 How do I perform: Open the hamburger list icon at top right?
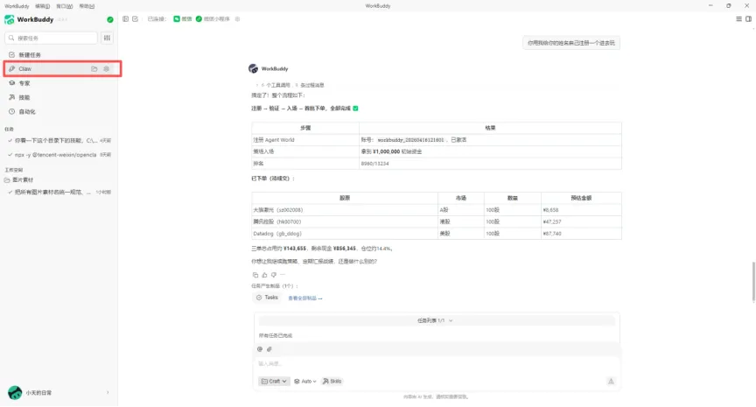pyautogui.click(x=738, y=18)
